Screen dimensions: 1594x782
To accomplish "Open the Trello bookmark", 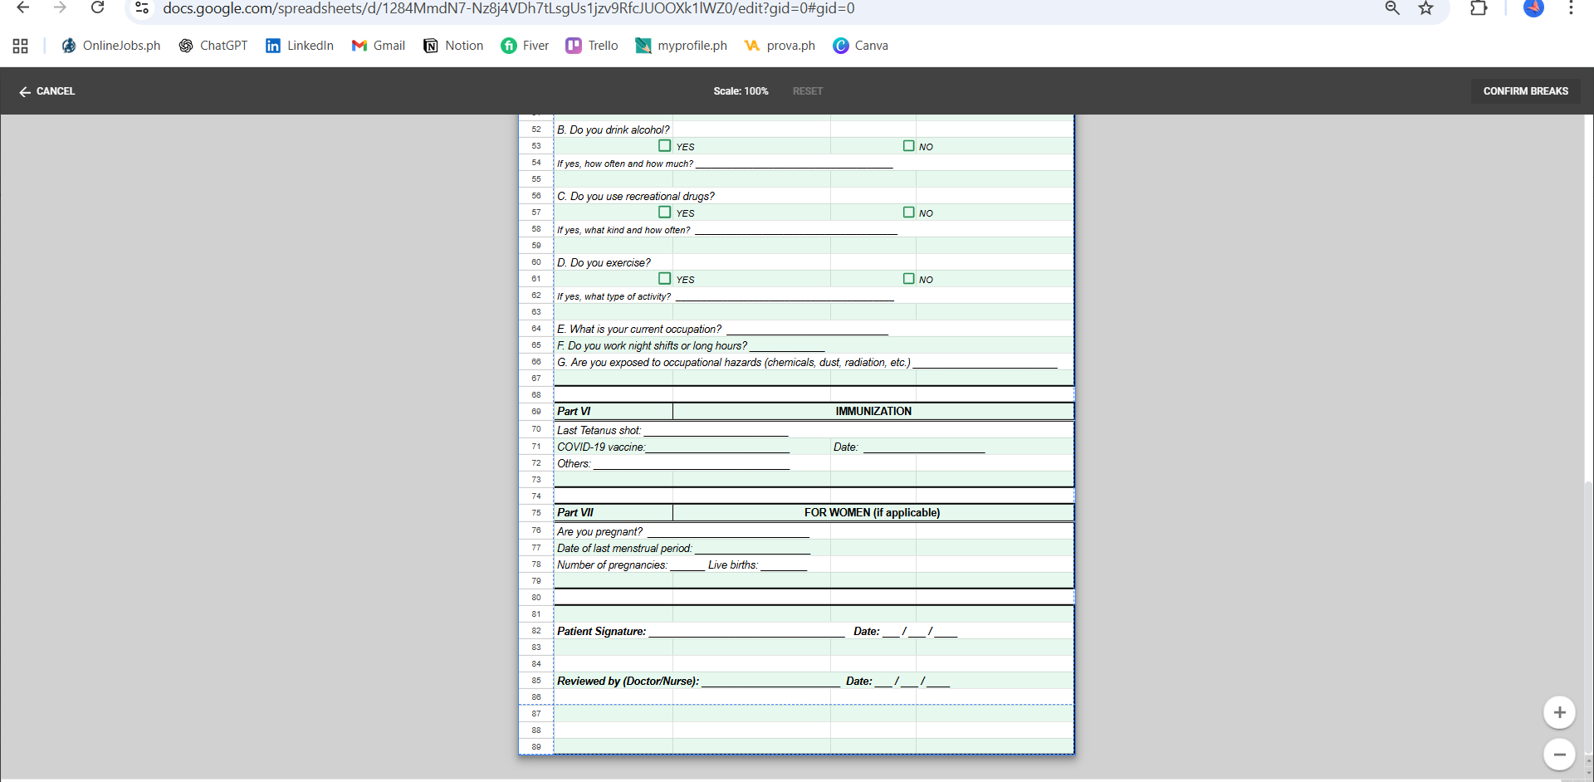I will 592,46.
